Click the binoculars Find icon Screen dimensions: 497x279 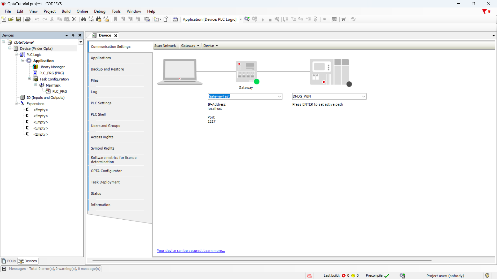[x=83, y=19]
